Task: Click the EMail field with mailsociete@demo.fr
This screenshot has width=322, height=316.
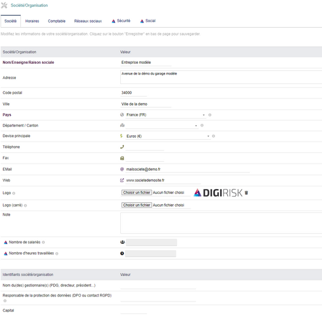Action: tap(187, 169)
